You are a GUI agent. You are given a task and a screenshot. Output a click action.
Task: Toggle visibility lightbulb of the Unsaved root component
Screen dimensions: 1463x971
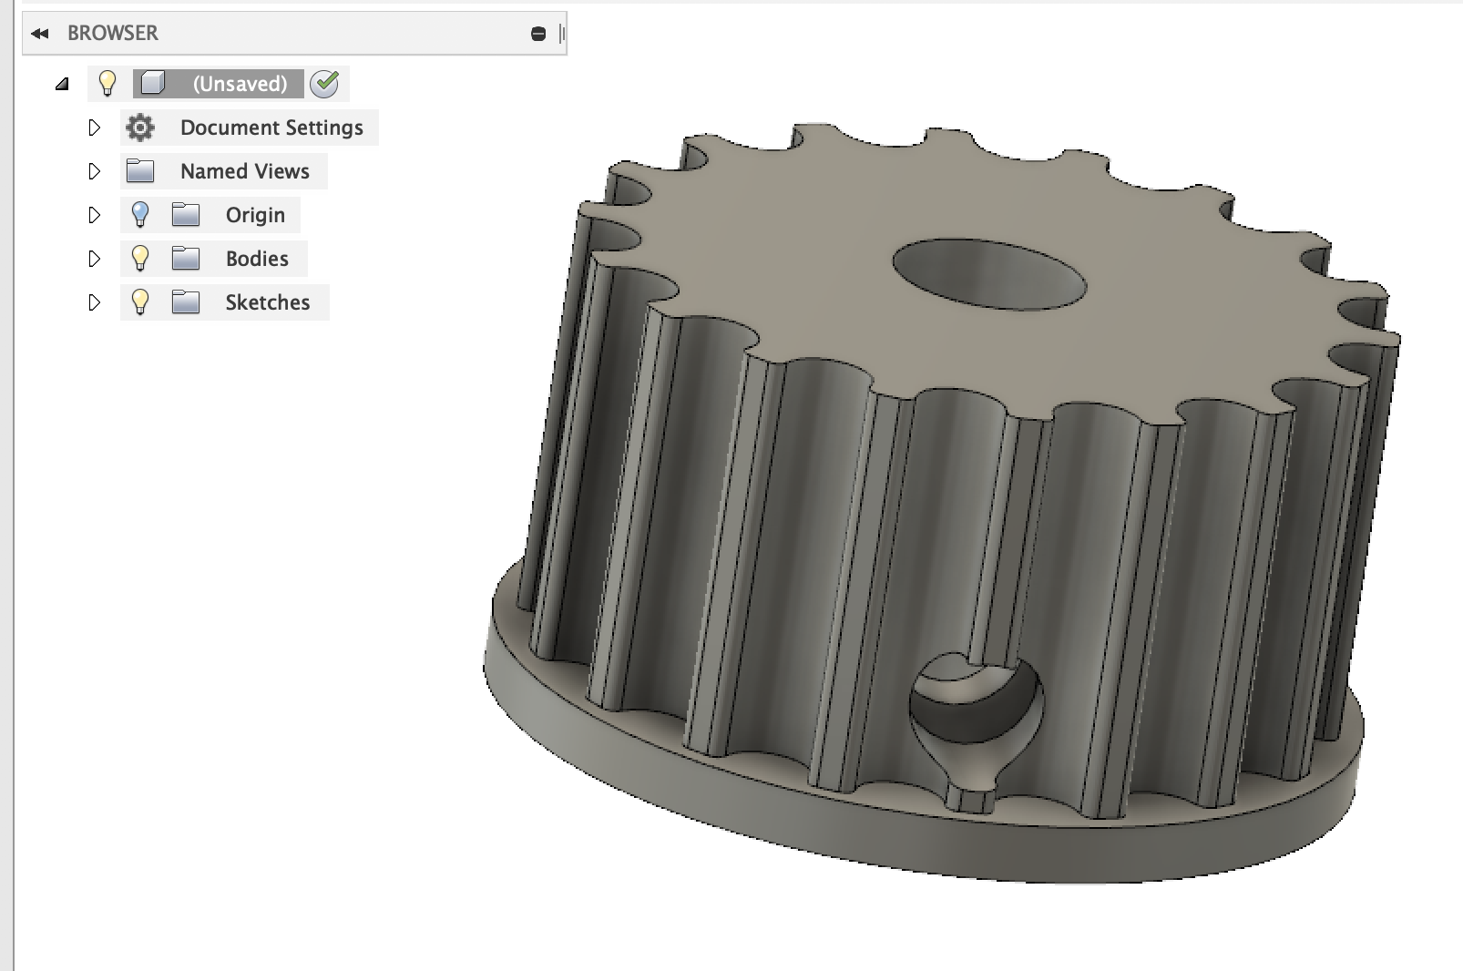point(107,83)
